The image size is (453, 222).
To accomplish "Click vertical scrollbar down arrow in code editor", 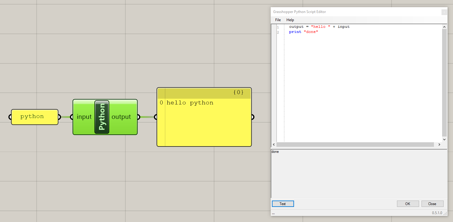I will (x=444, y=140).
